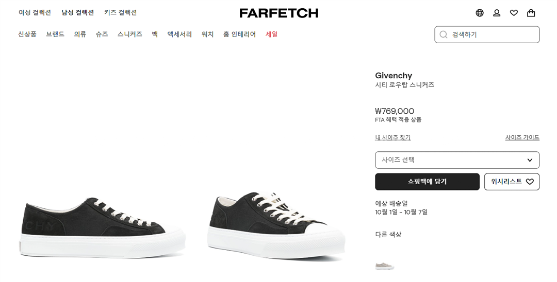Open the side-view sneaker product image
557x282 pixels.
pos(103,226)
